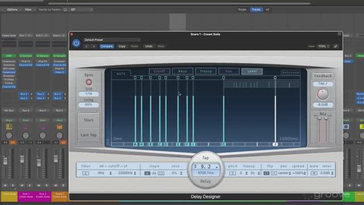
Task: Toggle mute for tap G in toggle row
Action: [224, 77]
